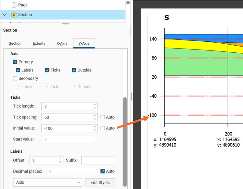Toggle the primary Outside checkbox
This screenshot has height=189, width=243.
(x=74, y=70)
